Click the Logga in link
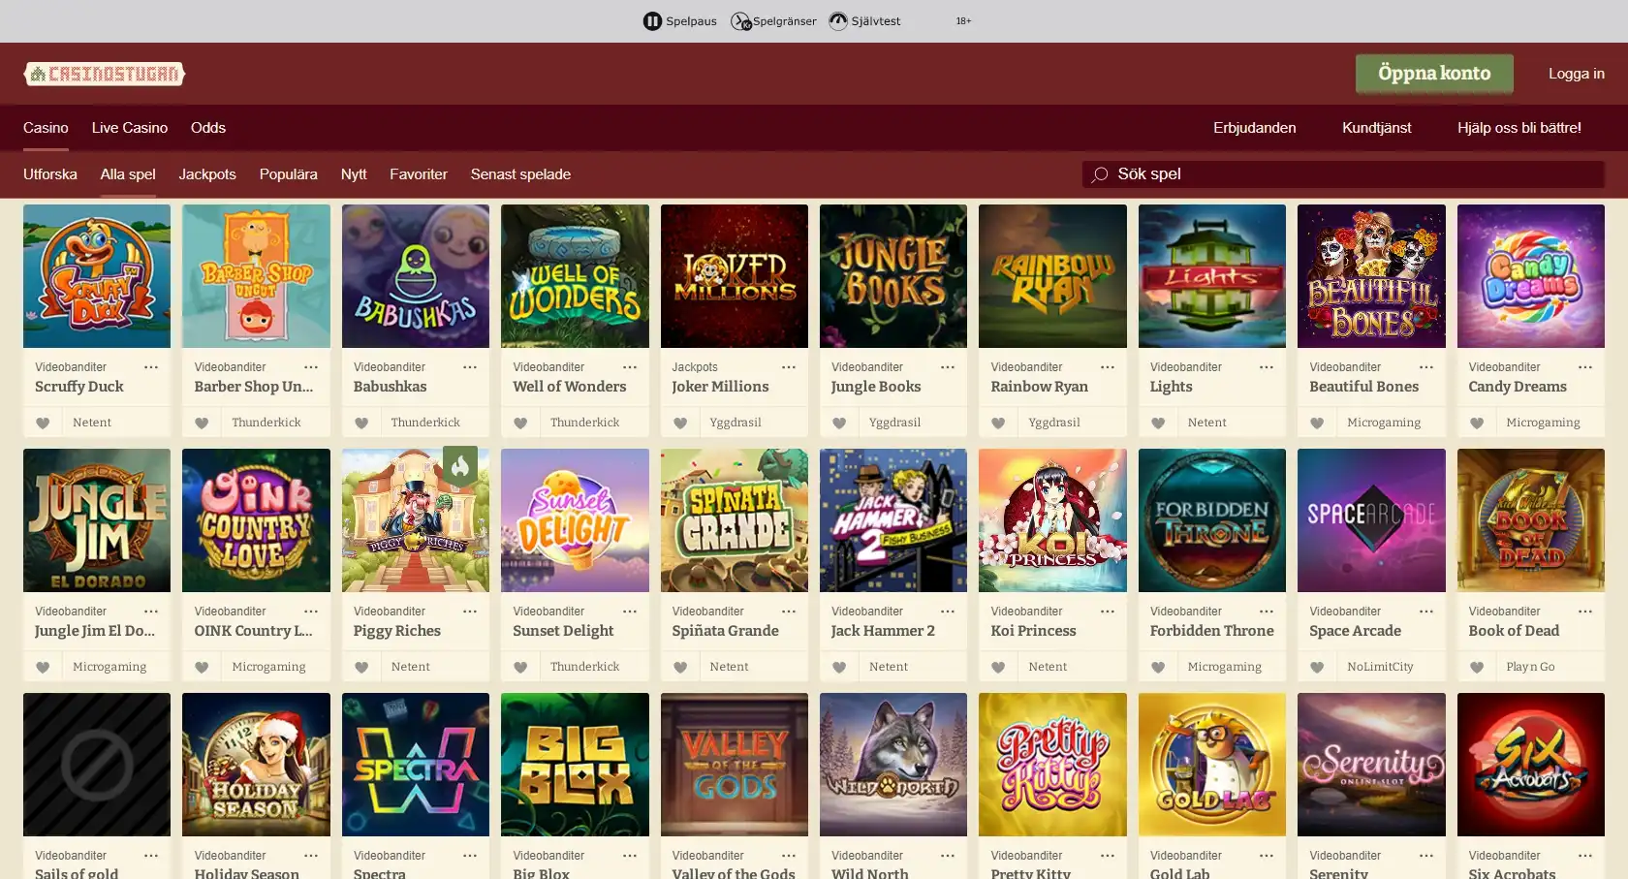Screen dimensions: 1628x879 click(1576, 74)
